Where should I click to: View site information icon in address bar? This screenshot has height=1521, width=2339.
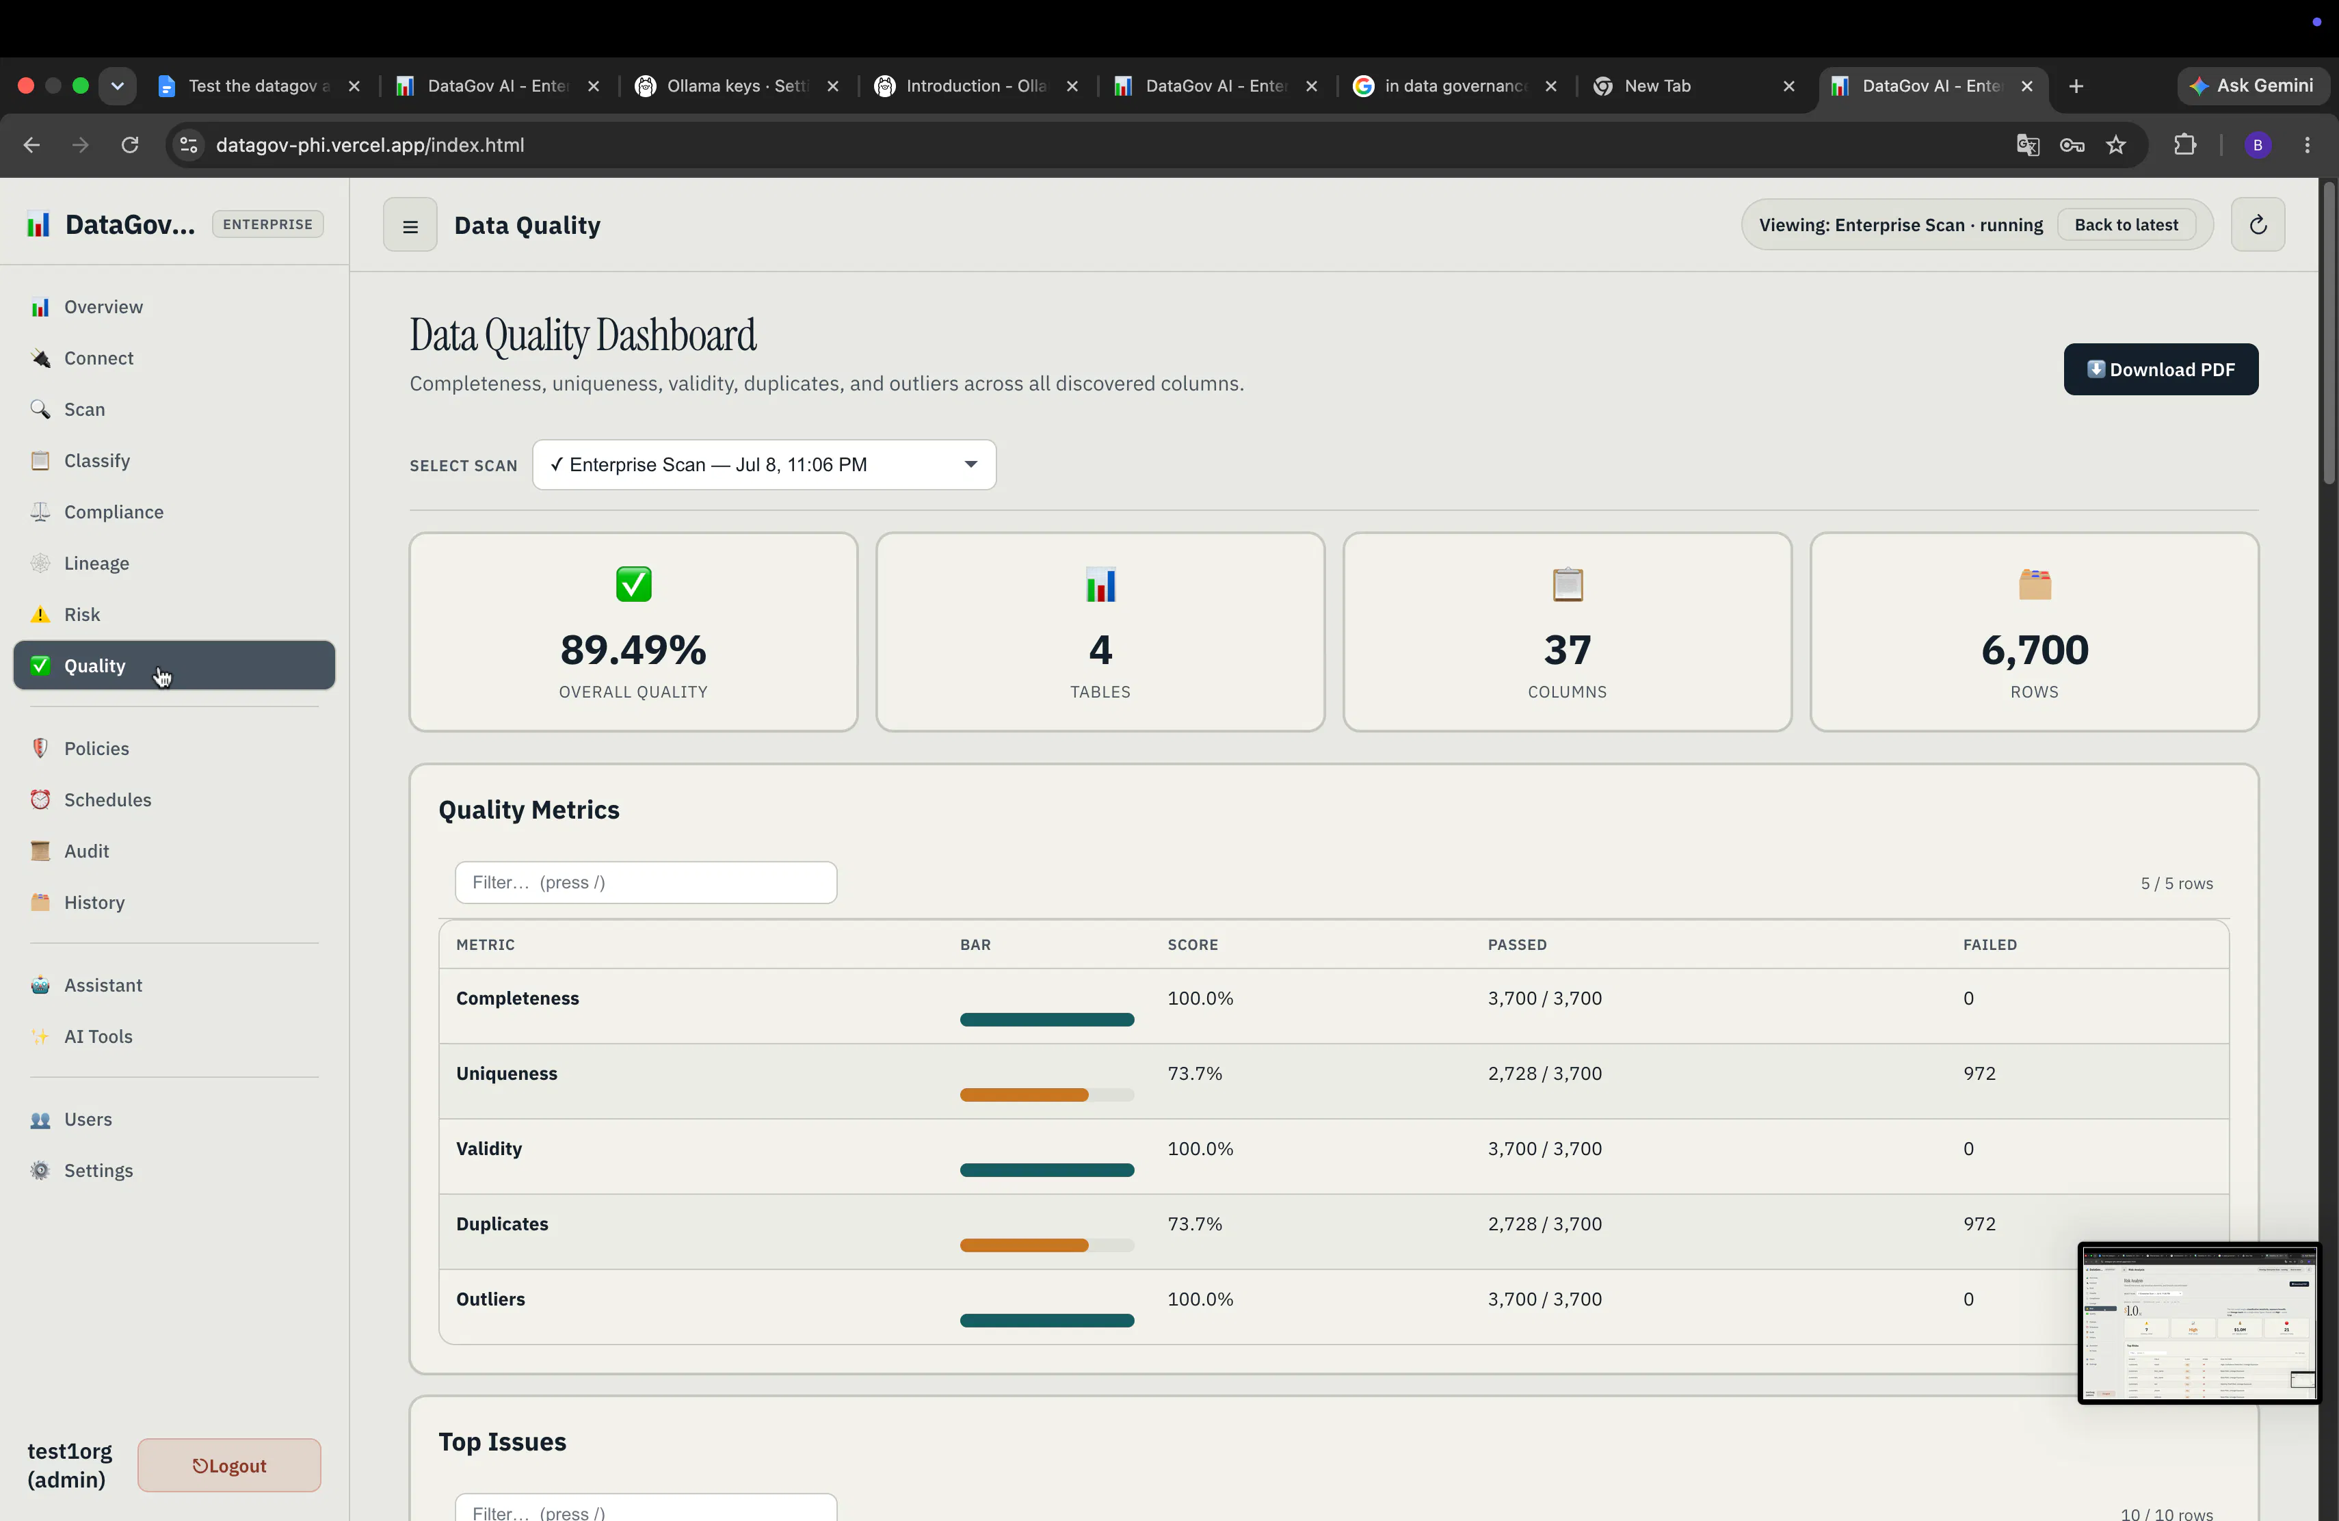(x=189, y=146)
